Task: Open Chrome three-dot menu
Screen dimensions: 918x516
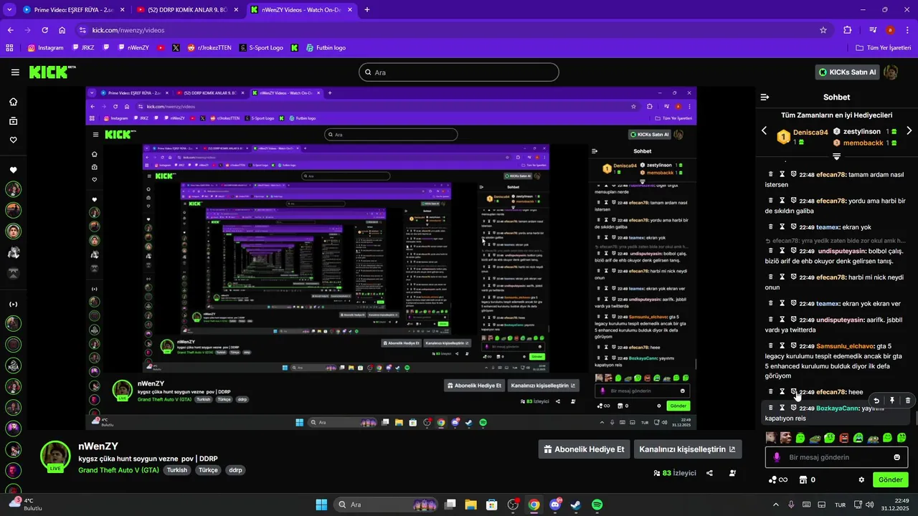Action: pyautogui.click(x=907, y=30)
